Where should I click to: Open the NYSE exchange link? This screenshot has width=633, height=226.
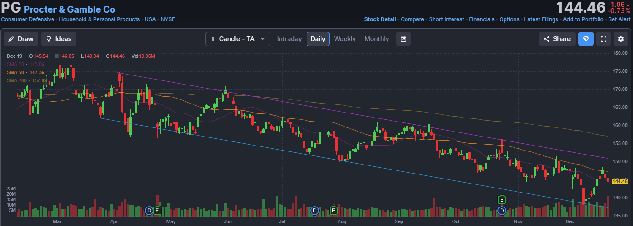(168, 19)
